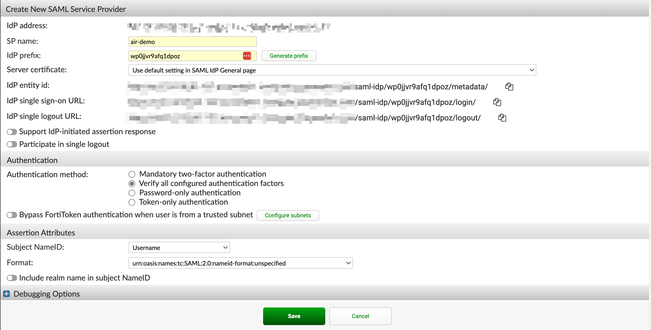Expand the Debugging Options section
Image resolution: width=651 pixels, height=330 pixels.
(x=6, y=293)
